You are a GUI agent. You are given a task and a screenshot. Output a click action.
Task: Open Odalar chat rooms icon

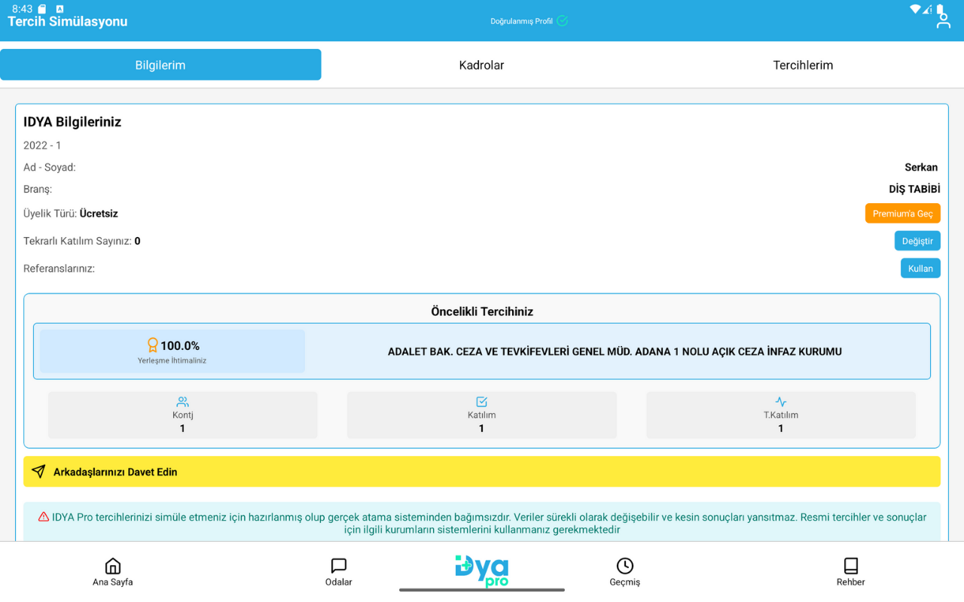click(x=339, y=566)
